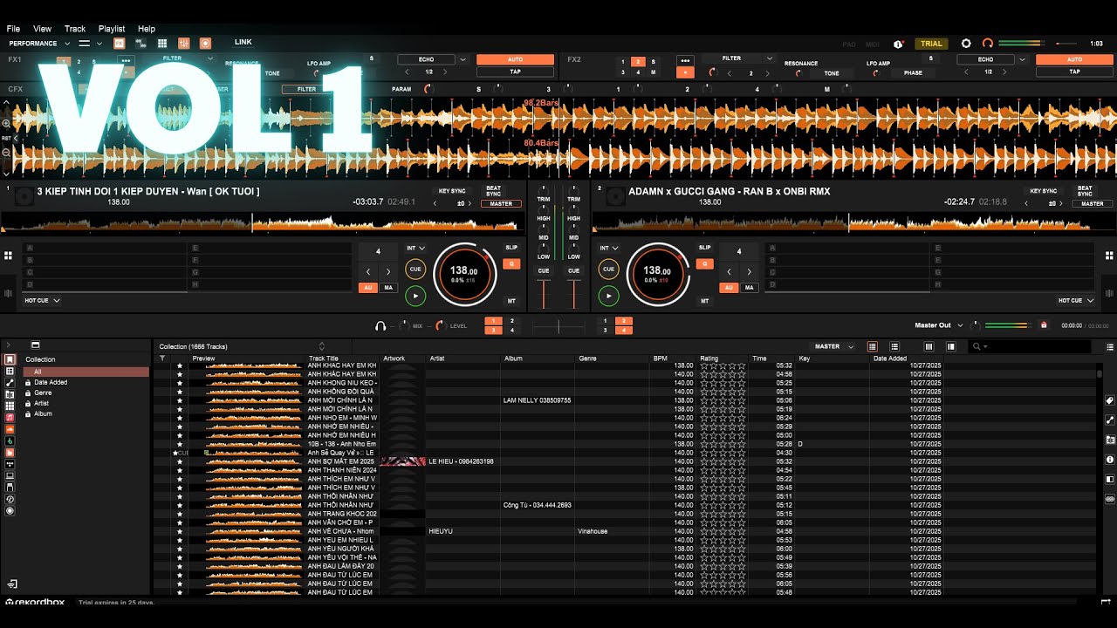The width and height of the screenshot is (1117, 628).
Task: Click the TRIAL button
Action: [931, 44]
